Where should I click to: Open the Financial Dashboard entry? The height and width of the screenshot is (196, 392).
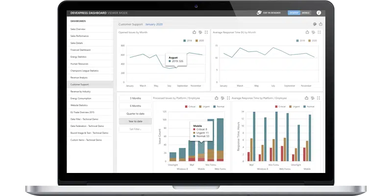point(90,50)
